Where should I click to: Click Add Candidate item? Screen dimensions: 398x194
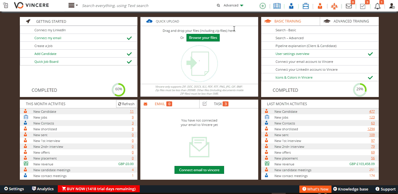[46, 54]
